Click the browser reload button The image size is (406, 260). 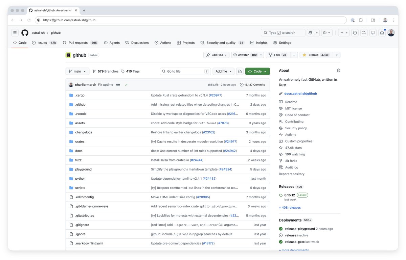29,20
